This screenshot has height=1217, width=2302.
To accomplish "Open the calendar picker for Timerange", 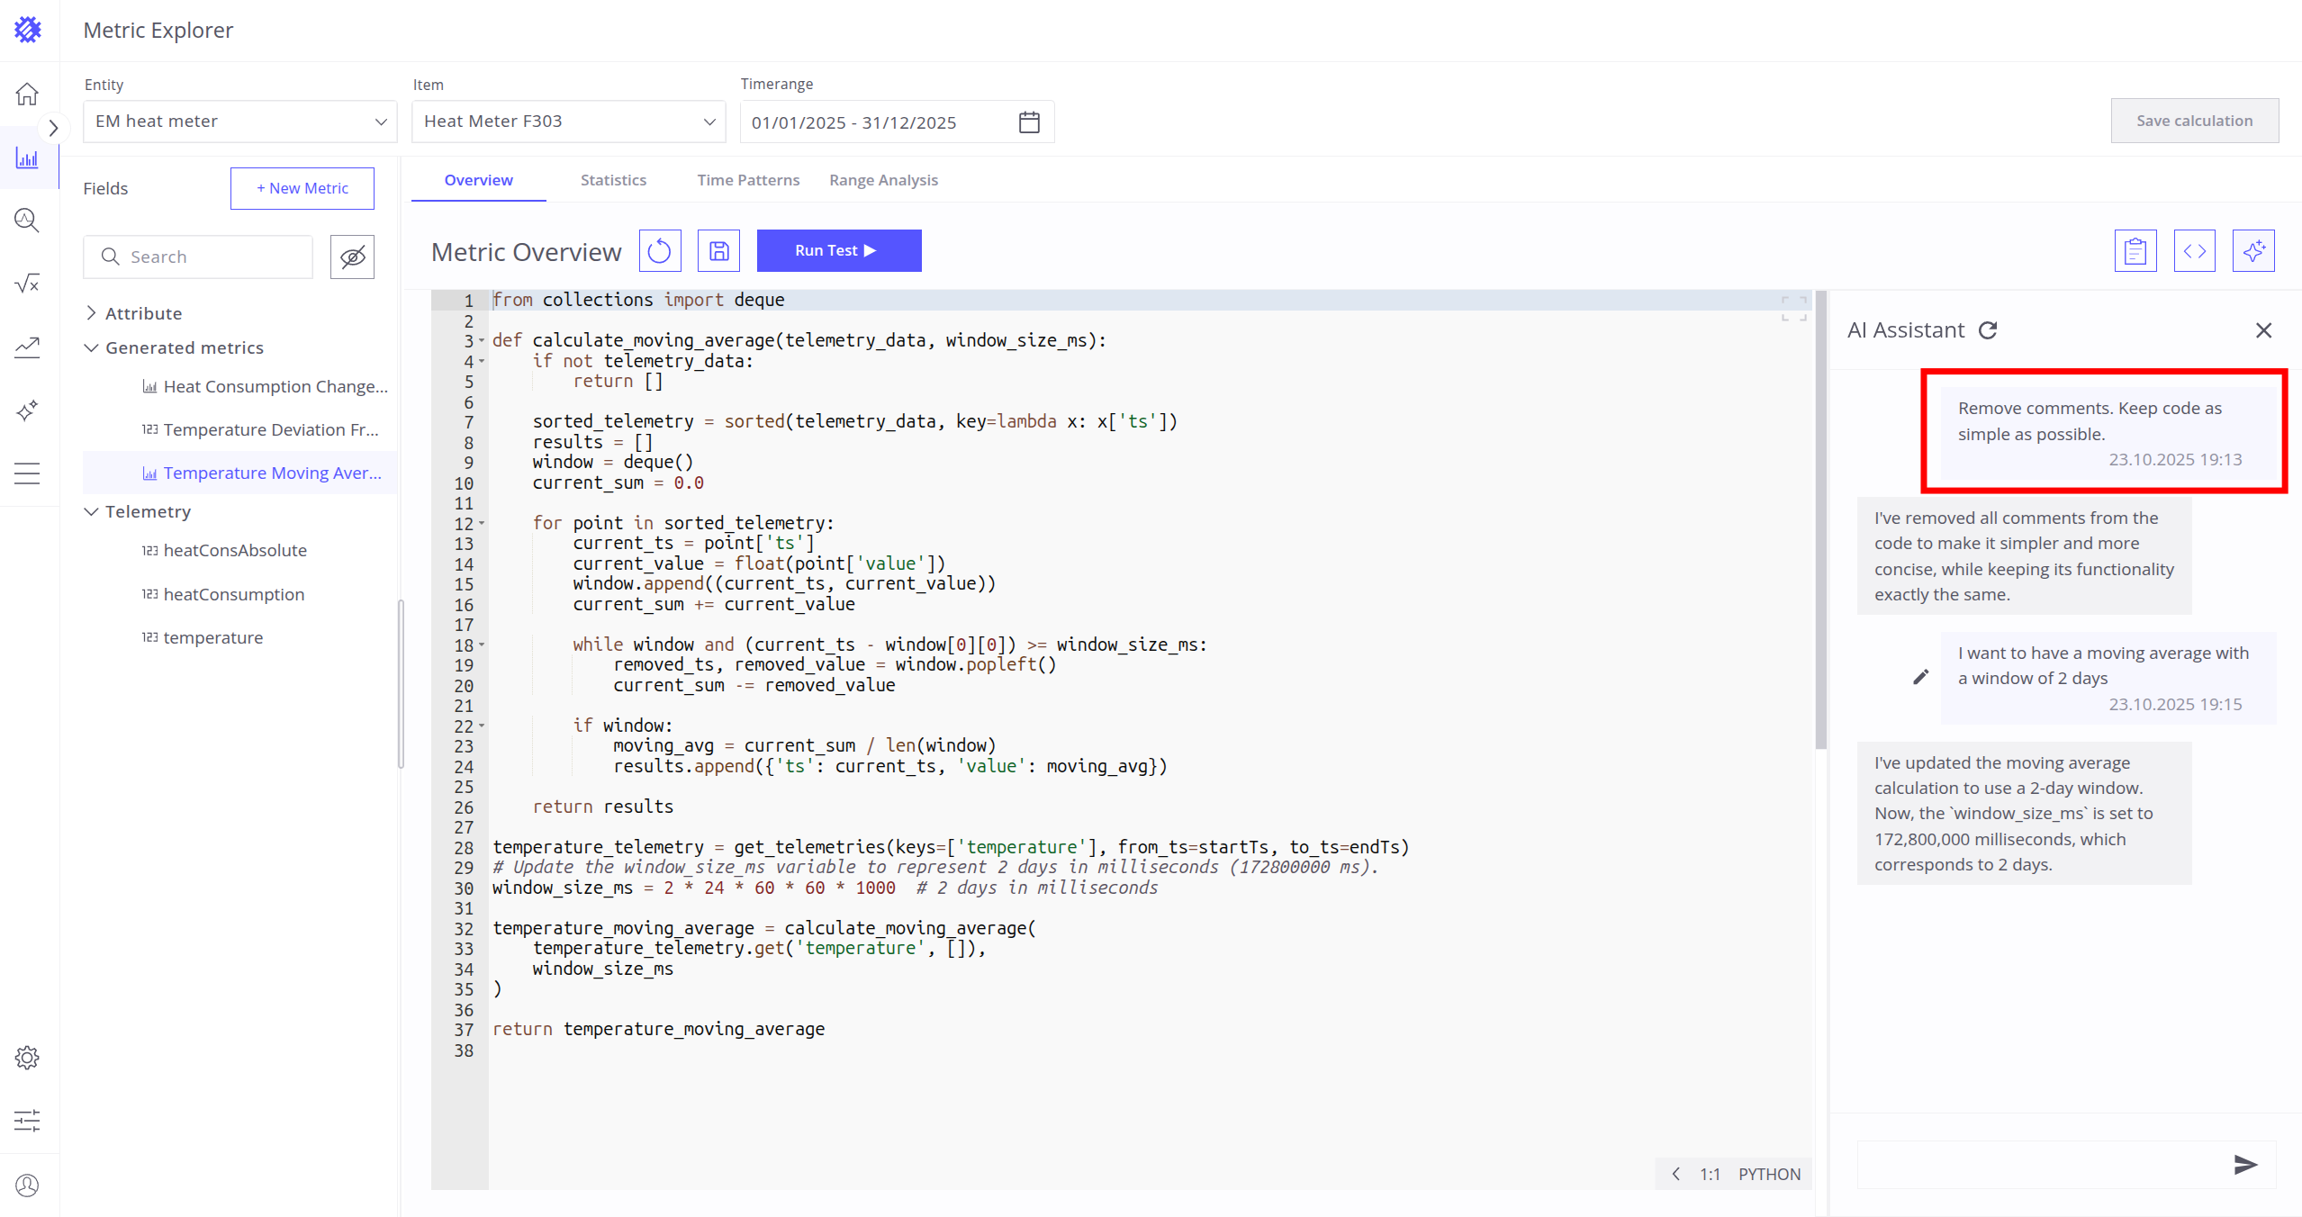I will point(1029,122).
